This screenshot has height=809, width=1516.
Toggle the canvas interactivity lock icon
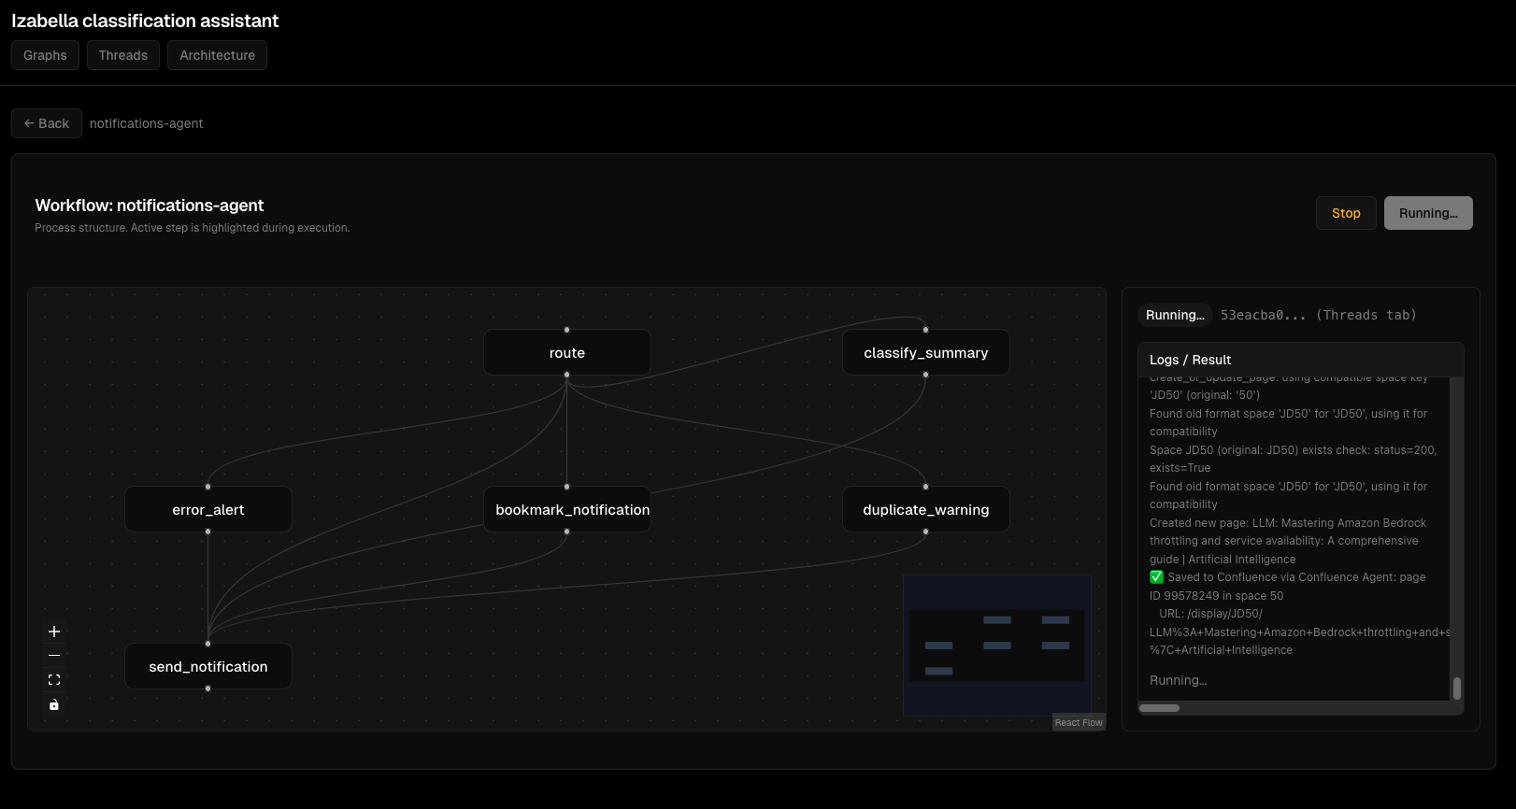tap(54, 704)
